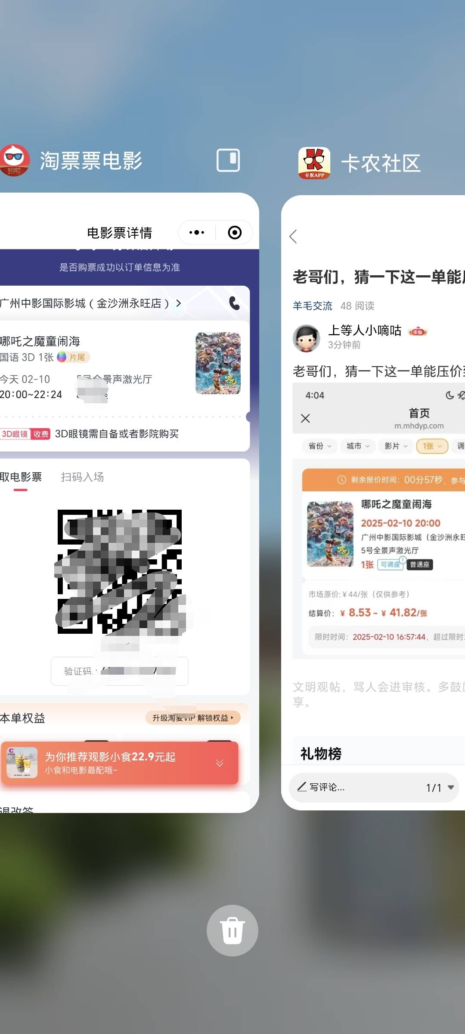Open the profile of 上等人小嘀咕
The width and height of the screenshot is (465, 1034).
pyautogui.click(x=365, y=330)
